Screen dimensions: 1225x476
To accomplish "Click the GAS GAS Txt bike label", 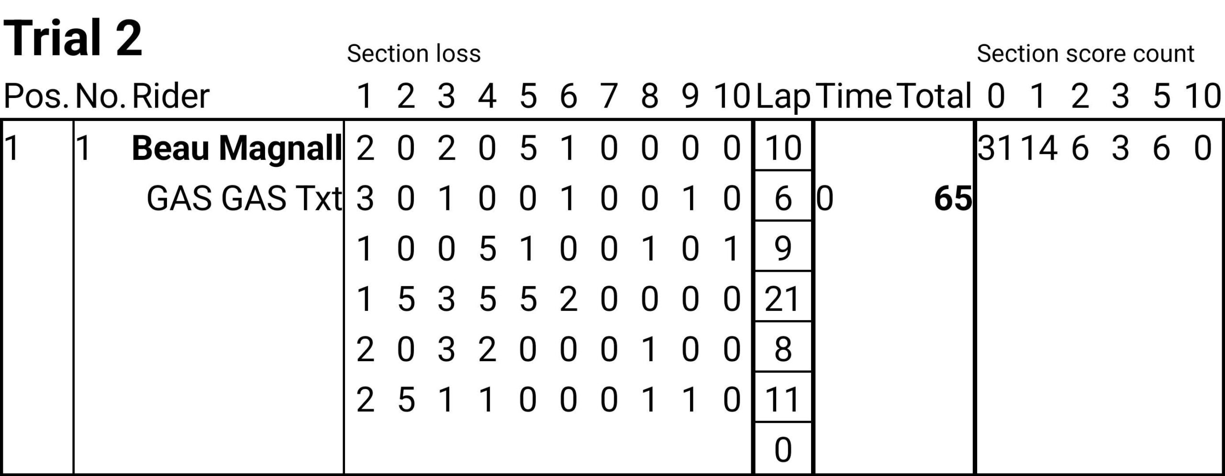I will click(x=244, y=199).
